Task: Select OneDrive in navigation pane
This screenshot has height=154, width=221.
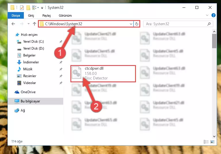Action: pyautogui.click(x=28, y=92)
